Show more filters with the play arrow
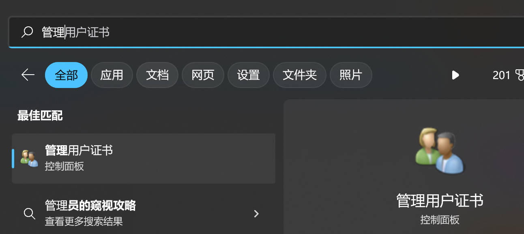This screenshot has height=234, width=524. click(x=455, y=75)
